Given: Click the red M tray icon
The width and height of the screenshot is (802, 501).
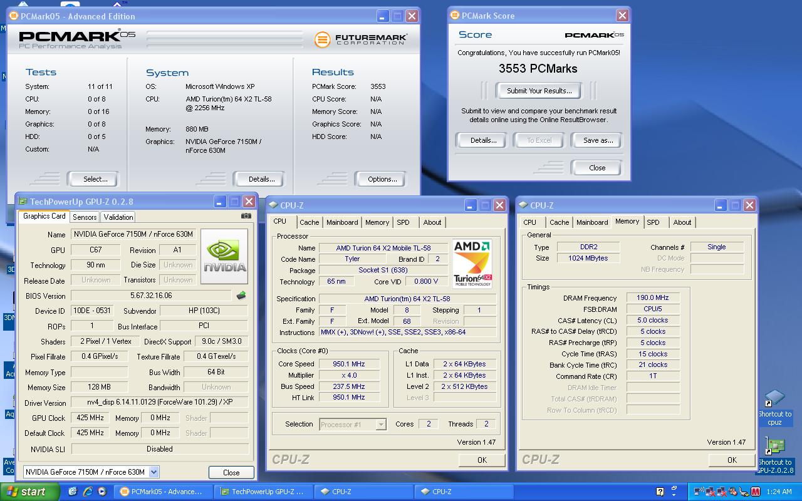Looking at the screenshot, I should [x=756, y=492].
